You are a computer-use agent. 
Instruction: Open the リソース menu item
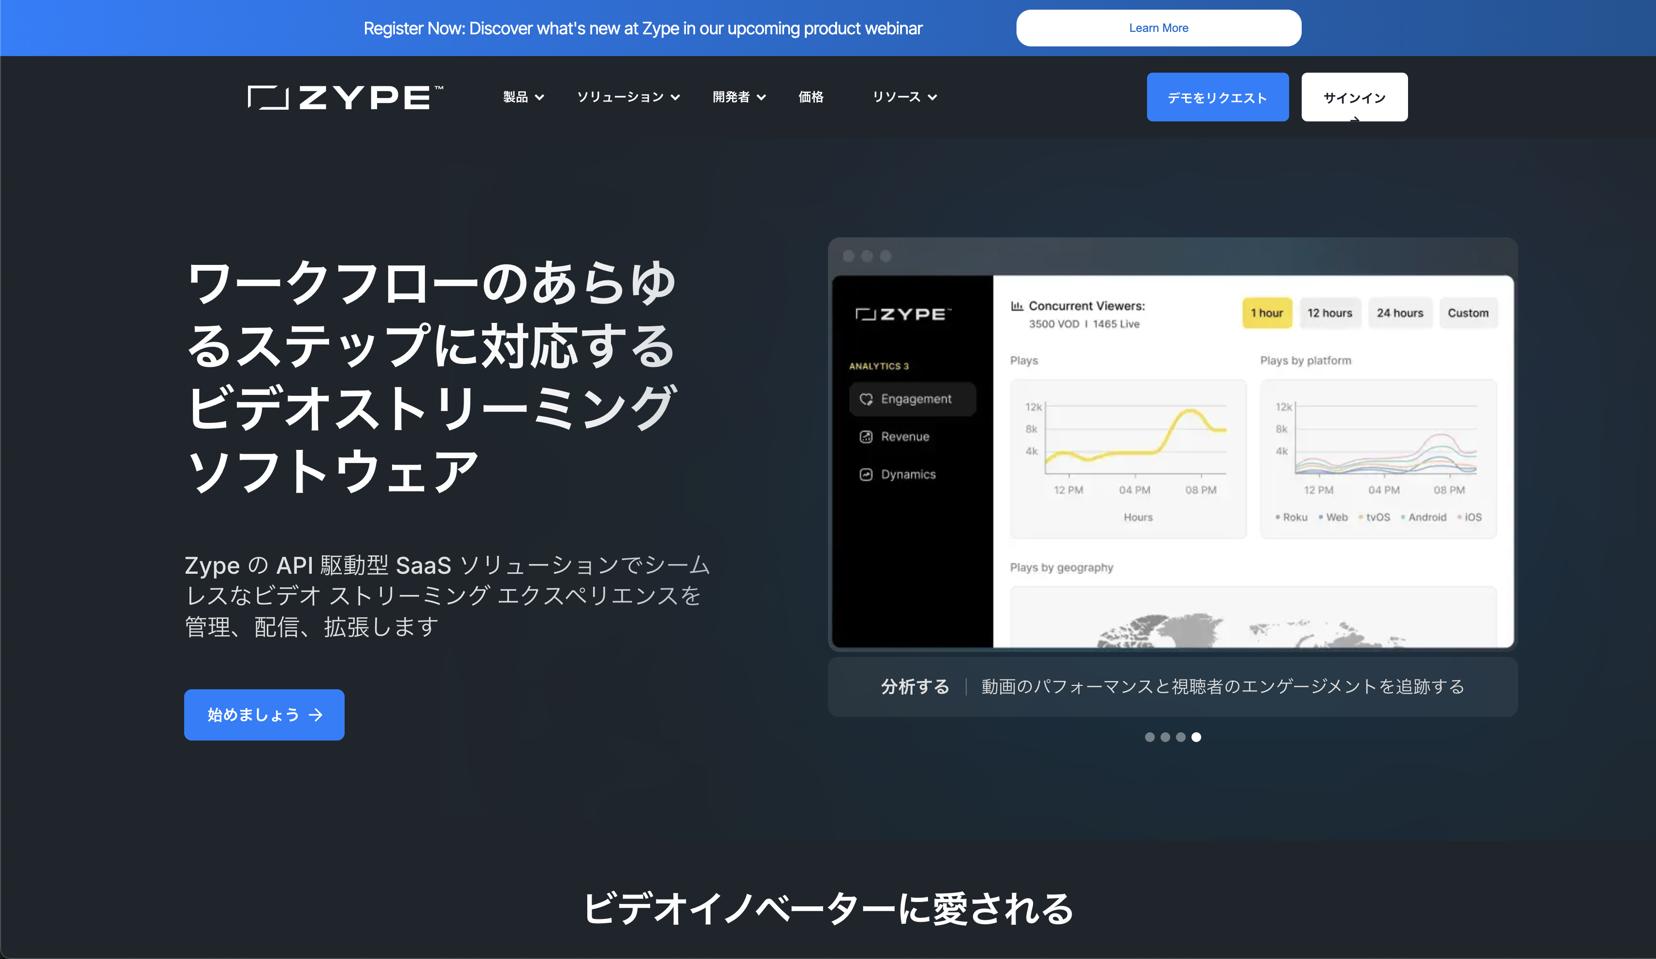(x=904, y=97)
